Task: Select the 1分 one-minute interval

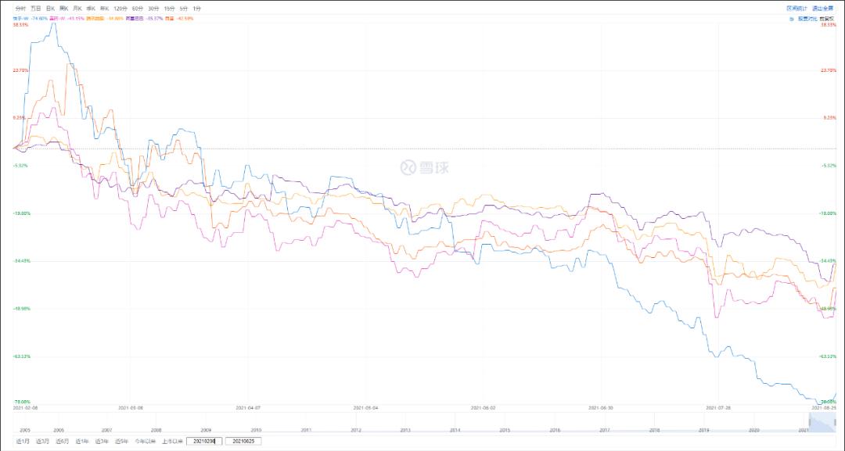Action: pyautogui.click(x=196, y=8)
